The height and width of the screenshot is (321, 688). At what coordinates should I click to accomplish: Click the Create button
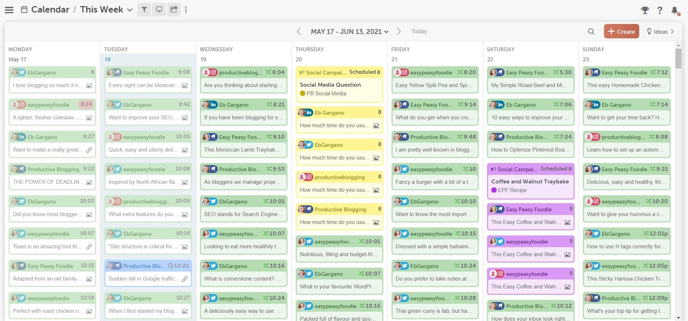pyautogui.click(x=621, y=32)
